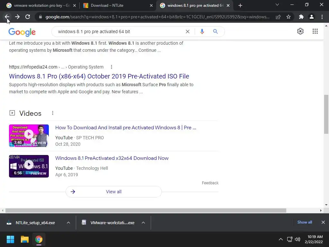The image size is (329, 247).
Task: Click the horizontal scrollbar thumb
Action: click(x=146, y=210)
